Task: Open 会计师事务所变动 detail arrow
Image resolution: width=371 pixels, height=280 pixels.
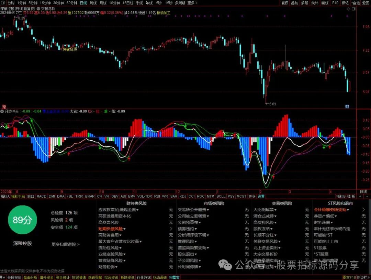Action: click(x=363, y=210)
